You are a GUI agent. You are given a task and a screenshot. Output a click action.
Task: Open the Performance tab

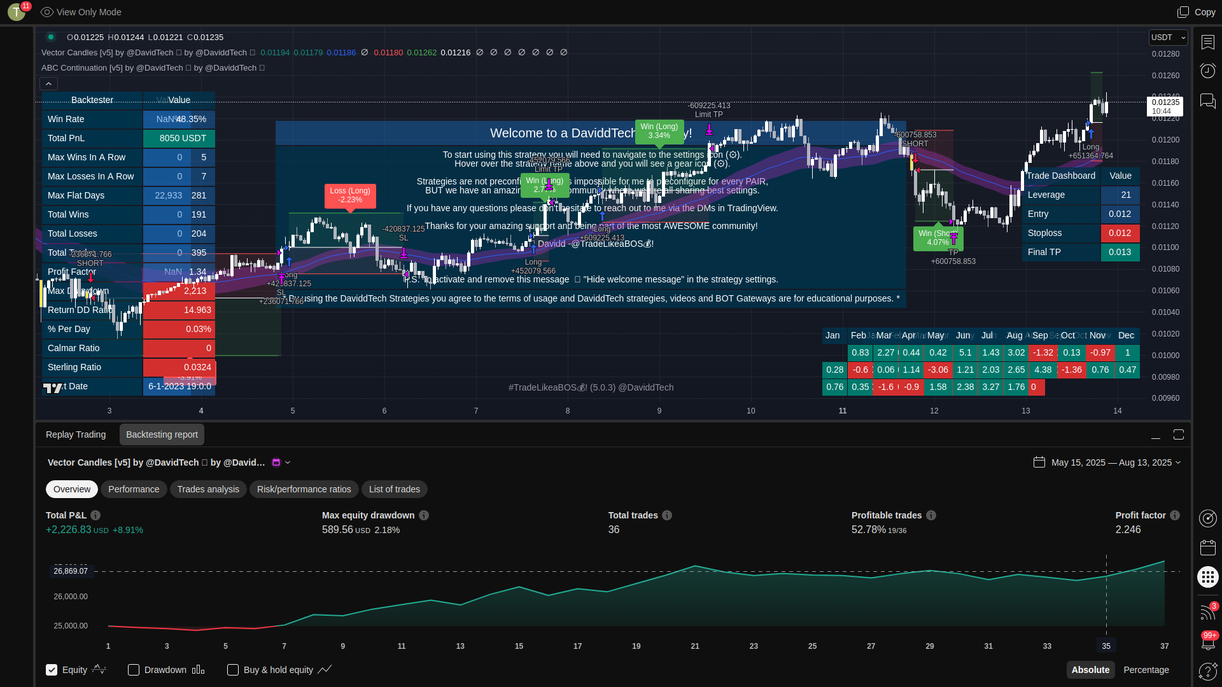pos(134,489)
